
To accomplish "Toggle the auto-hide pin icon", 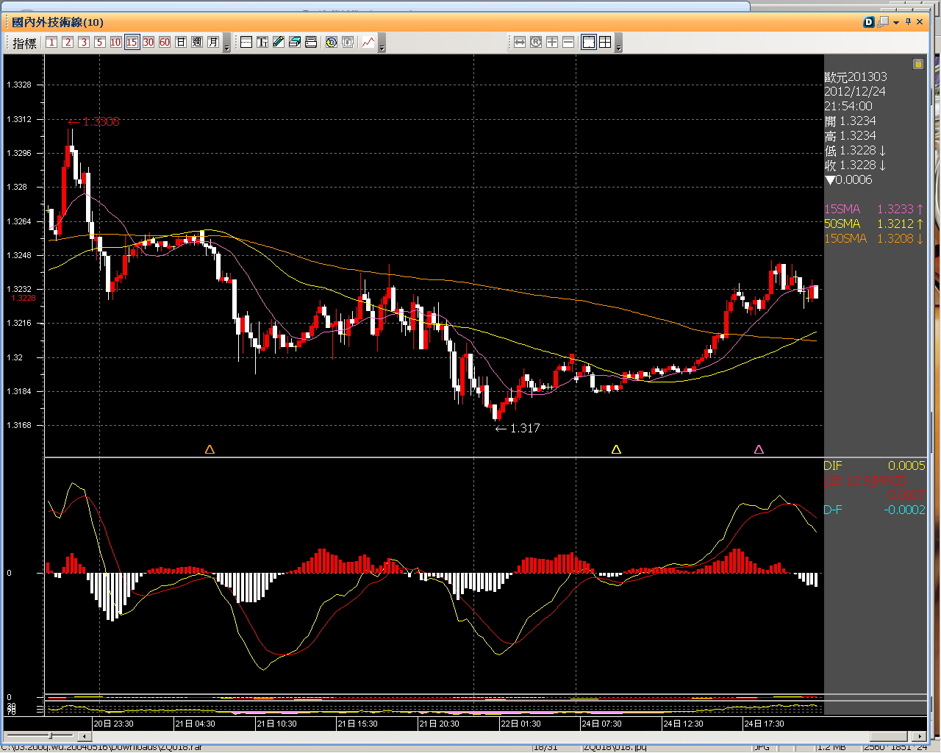I will (908, 22).
